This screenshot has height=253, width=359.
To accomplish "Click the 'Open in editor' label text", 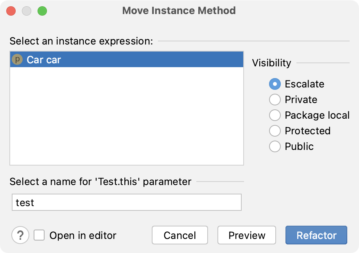I will coord(83,235).
